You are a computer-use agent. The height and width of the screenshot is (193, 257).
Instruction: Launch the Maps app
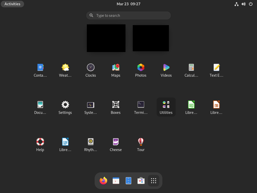[116, 70]
